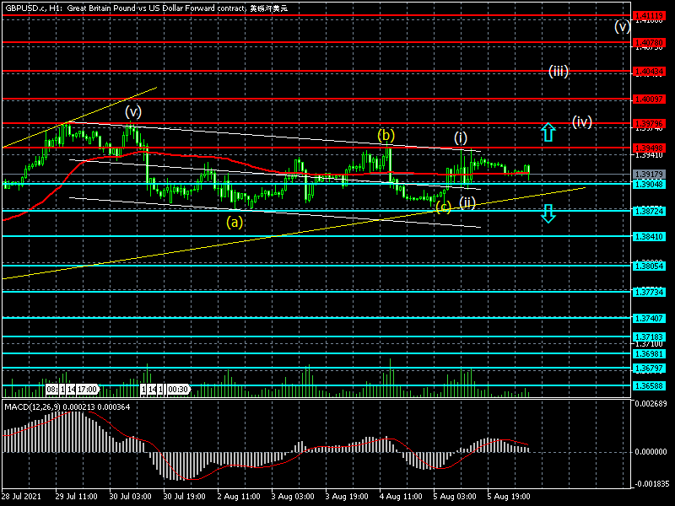Click the 29 Jul 11:00 time label
Viewport: 675px width, 506px height.
point(76,497)
